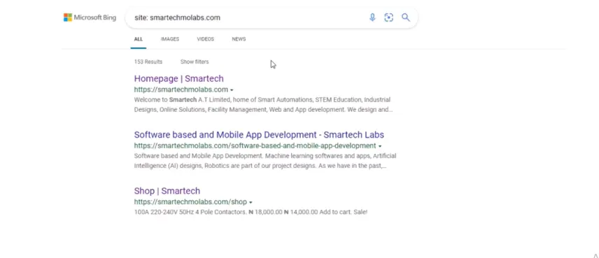Viewport: 599px width, 258px height.
Task: Open Homepage | Smartech result
Action: 178,78
